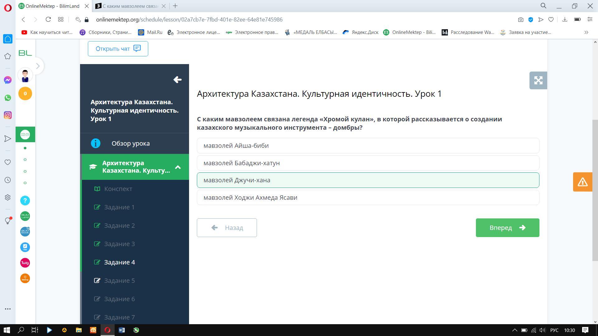Click the back arrow in lesson sidebar

click(177, 80)
